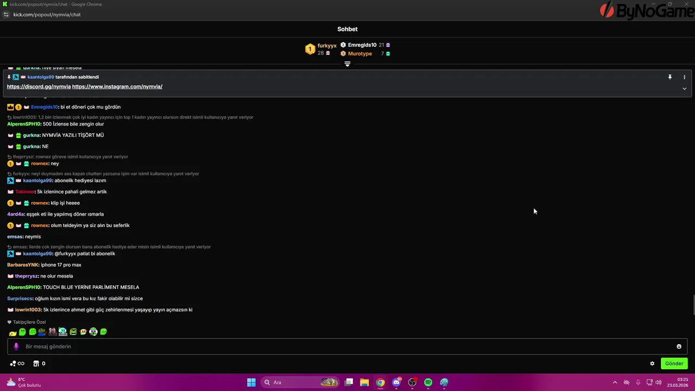Image resolution: width=695 pixels, height=391 pixels.
Task: Click lowrin1003 in '5k izlenince ahmet' message
Action: coord(28,310)
